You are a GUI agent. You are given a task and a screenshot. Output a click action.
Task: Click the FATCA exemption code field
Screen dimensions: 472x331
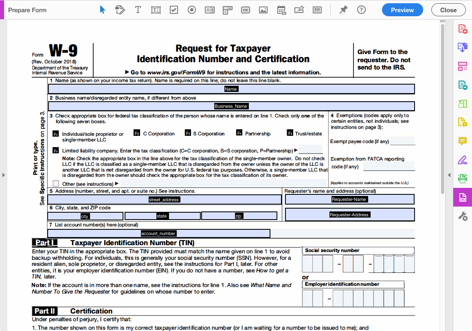click(389, 166)
